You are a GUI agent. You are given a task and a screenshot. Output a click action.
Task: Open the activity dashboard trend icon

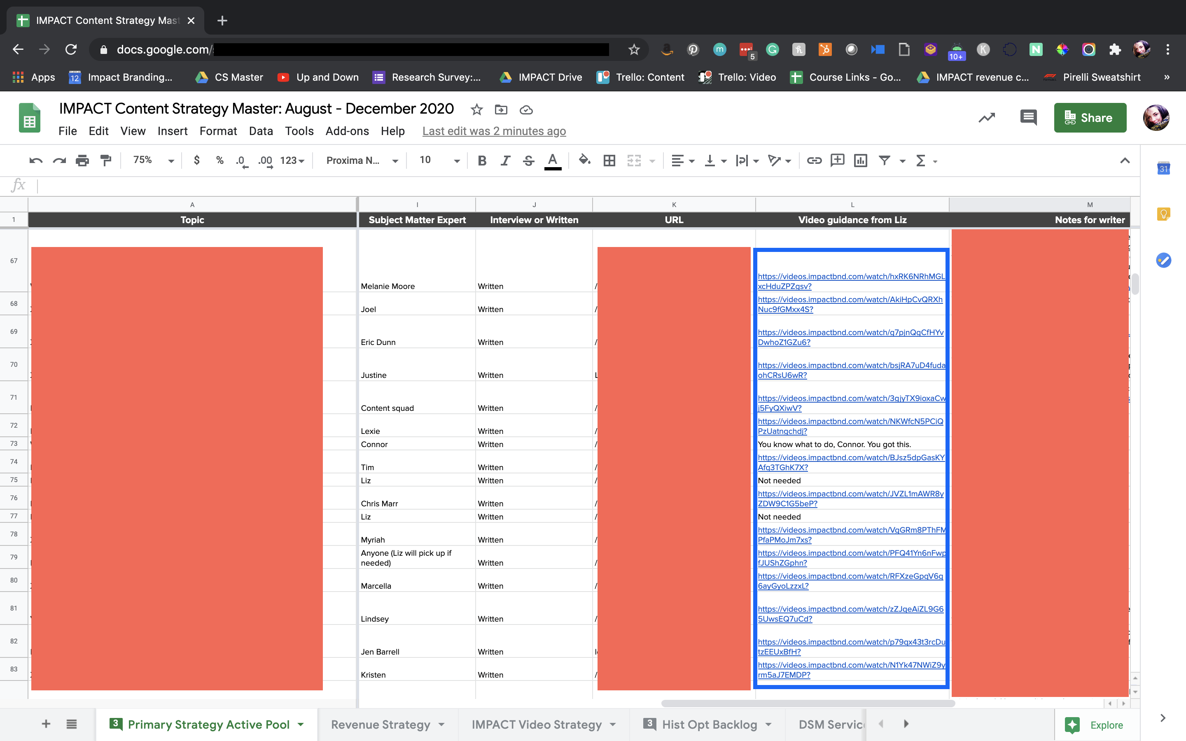coord(987,118)
